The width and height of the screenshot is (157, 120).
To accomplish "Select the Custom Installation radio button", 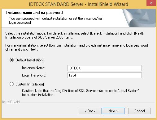I will 11,84.
